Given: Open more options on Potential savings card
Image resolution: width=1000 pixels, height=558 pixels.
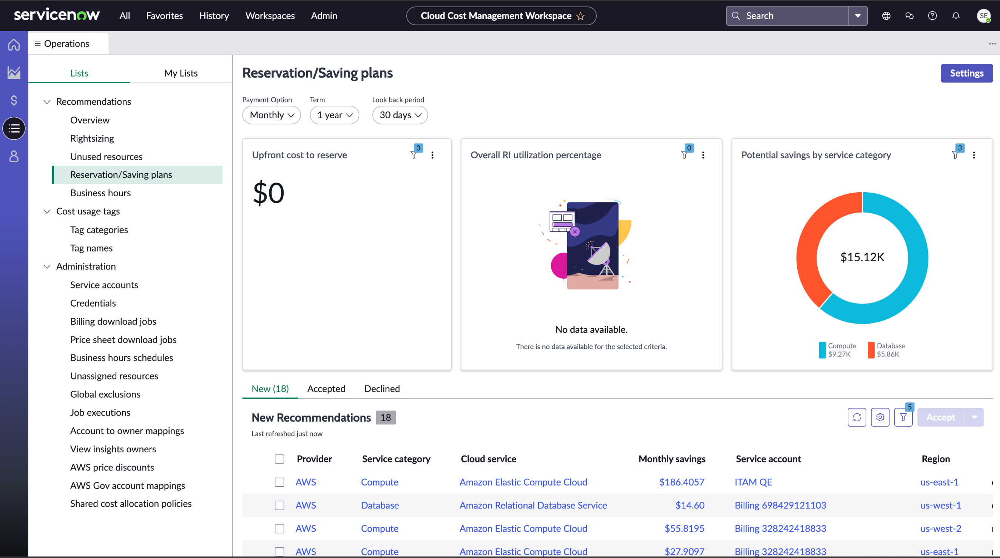Looking at the screenshot, I should [x=974, y=155].
